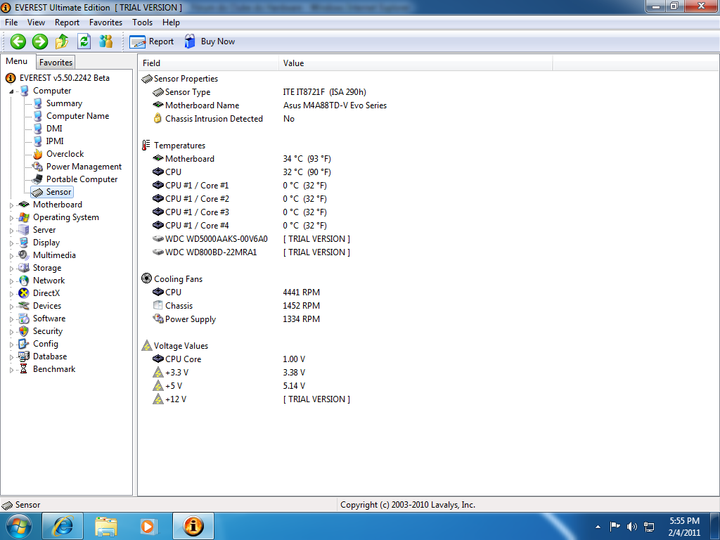Collapse the Computer tree node

point(11,91)
